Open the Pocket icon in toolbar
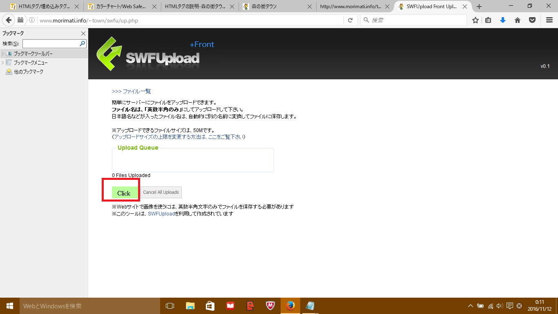The height and width of the screenshot is (314, 558). coord(532,20)
